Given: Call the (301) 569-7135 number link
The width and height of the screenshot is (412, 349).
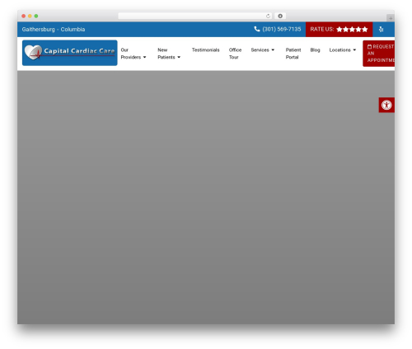Looking at the screenshot, I should click(281, 29).
